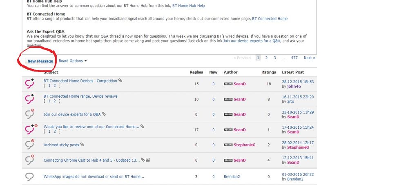Screen dimensions: 408x185
Task: Click the paperclip icon on Chrome Cast thread
Action: pyautogui.click(x=143, y=160)
